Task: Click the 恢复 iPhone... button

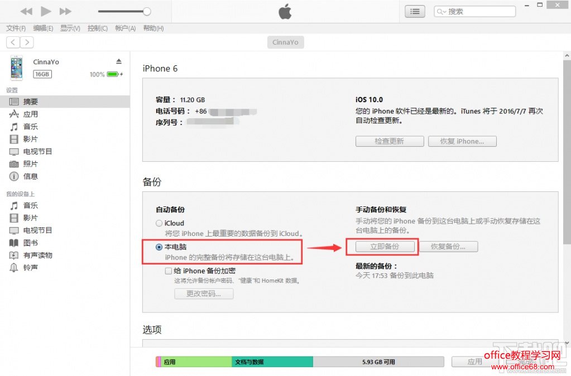Action: tap(462, 141)
